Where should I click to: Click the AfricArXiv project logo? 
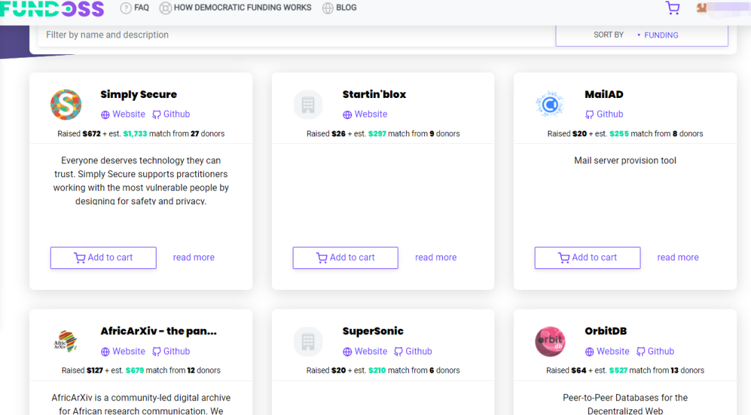click(x=66, y=341)
